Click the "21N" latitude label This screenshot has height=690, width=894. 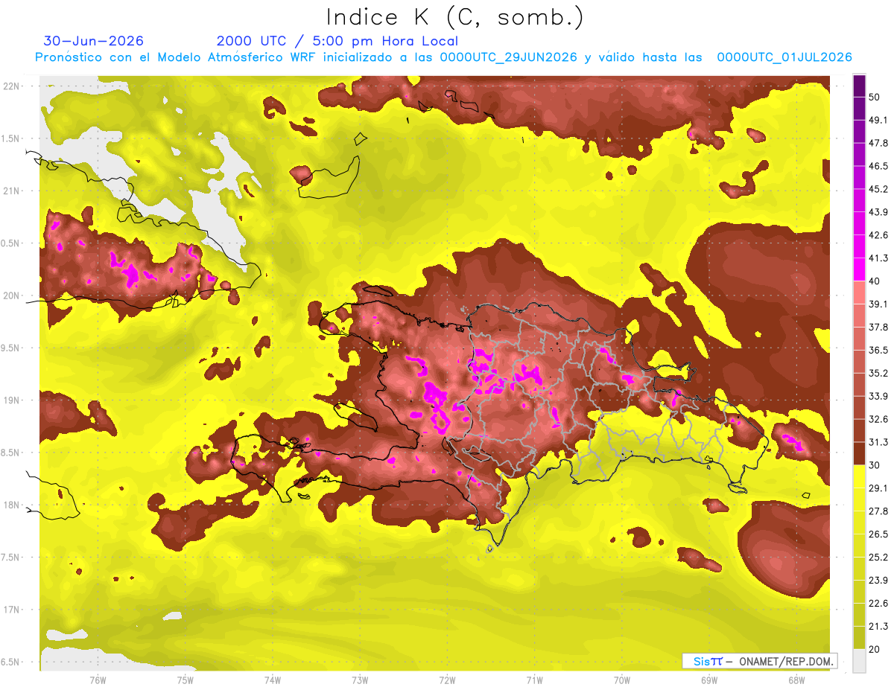click(12, 191)
